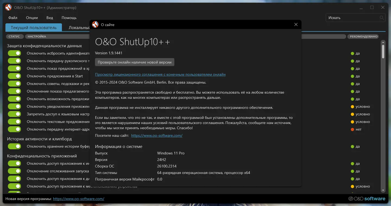Open the Опции menu
This screenshot has height=206, width=391.
32,18
